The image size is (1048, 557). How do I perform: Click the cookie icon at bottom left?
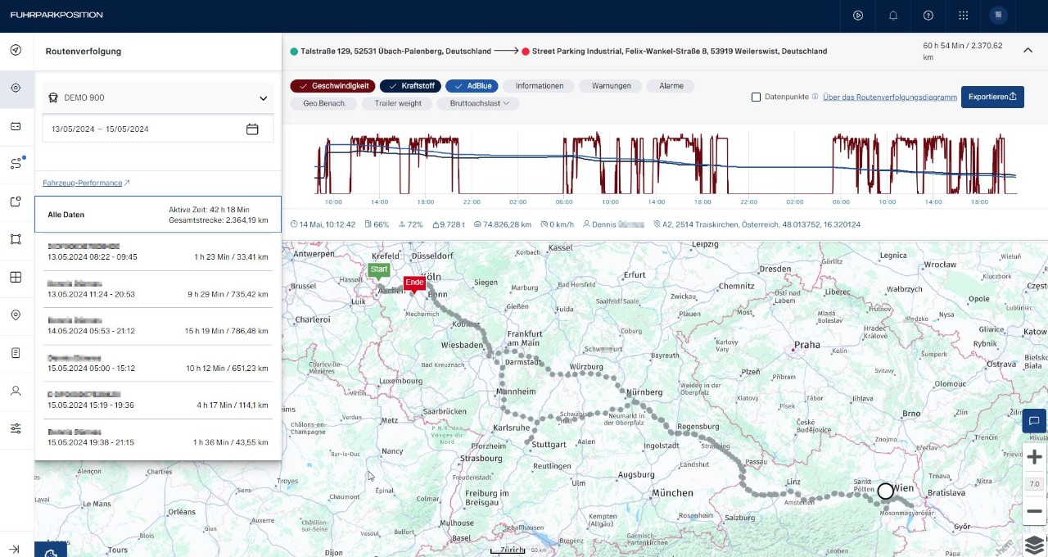tap(51, 550)
